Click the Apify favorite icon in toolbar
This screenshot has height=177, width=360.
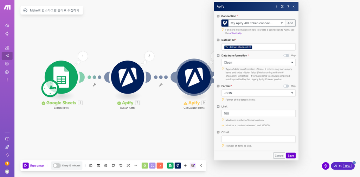178,165
